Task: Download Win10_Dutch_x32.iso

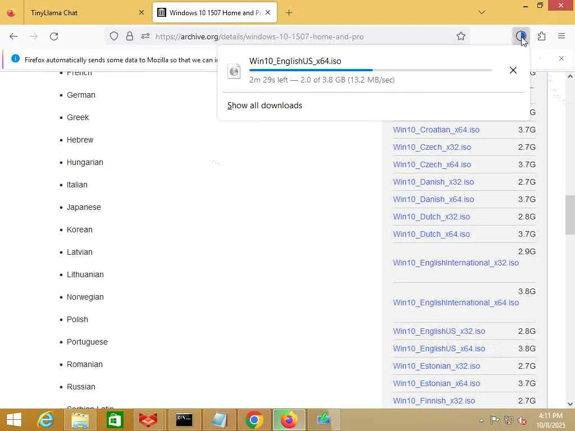Action: (432, 217)
